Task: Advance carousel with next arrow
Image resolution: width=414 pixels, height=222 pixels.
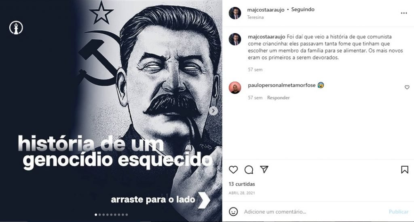Action: [213, 111]
